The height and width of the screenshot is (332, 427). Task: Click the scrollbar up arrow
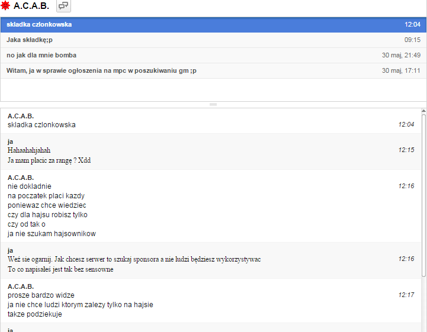point(423,111)
